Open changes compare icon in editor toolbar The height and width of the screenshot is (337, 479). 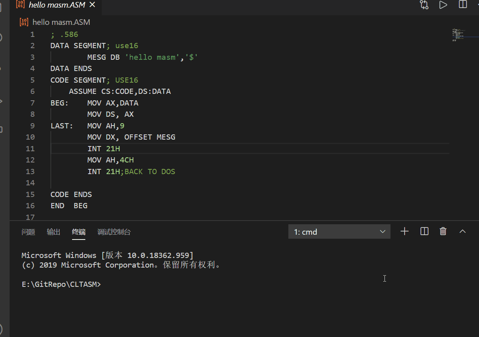(x=424, y=4)
